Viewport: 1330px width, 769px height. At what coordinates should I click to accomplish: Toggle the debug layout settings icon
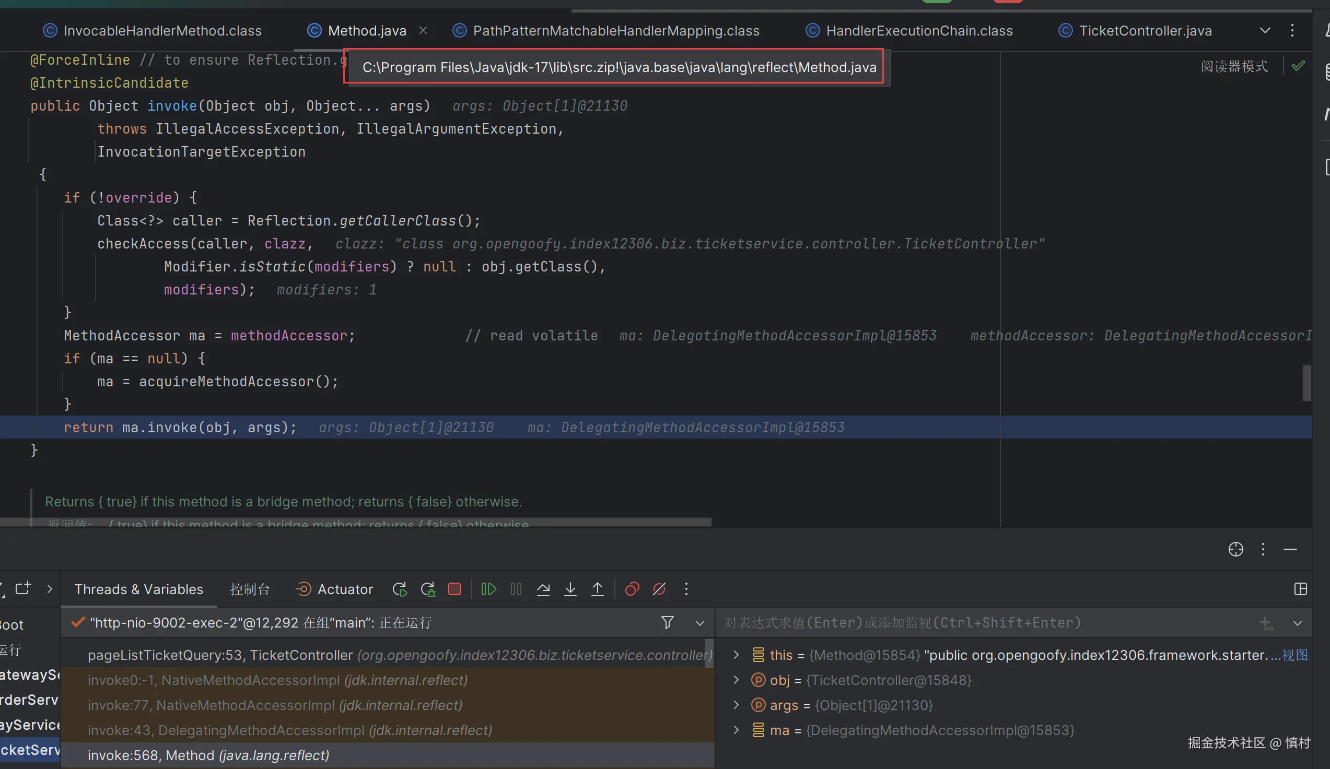coord(1300,589)
